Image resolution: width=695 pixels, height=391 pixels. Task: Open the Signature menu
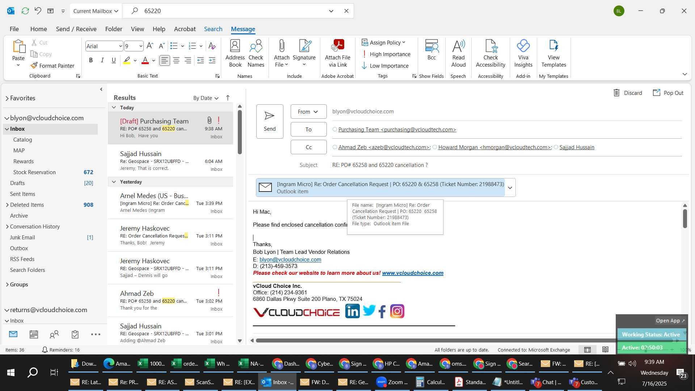pyautogui.click(x=304, y=54)
